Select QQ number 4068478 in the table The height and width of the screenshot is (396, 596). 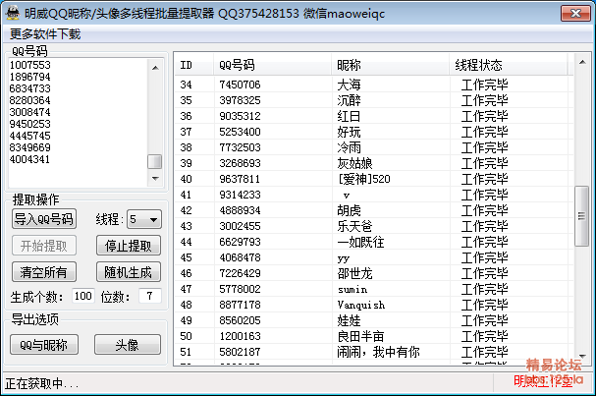240,257
